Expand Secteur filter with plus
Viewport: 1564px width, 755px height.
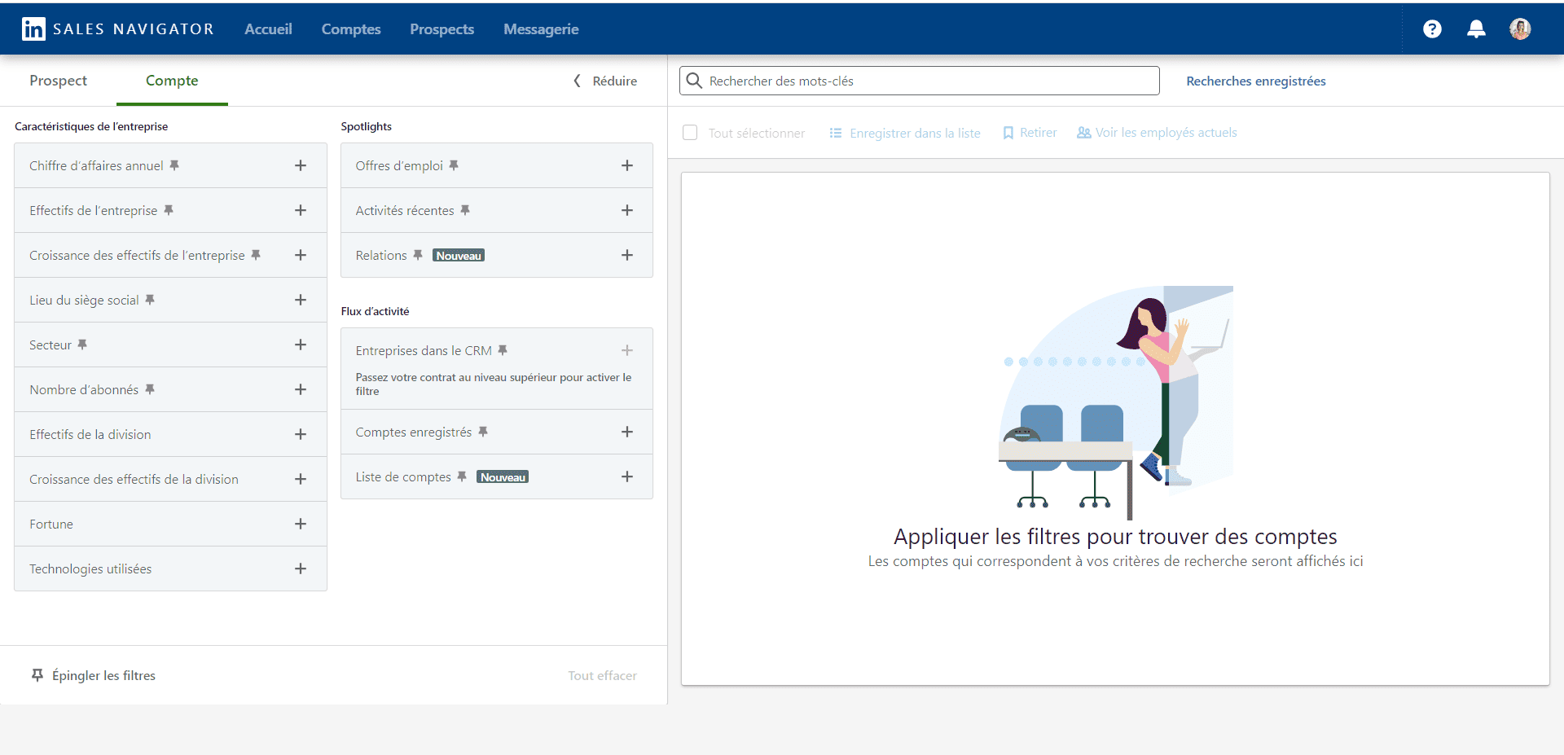(x=301, y=345)
